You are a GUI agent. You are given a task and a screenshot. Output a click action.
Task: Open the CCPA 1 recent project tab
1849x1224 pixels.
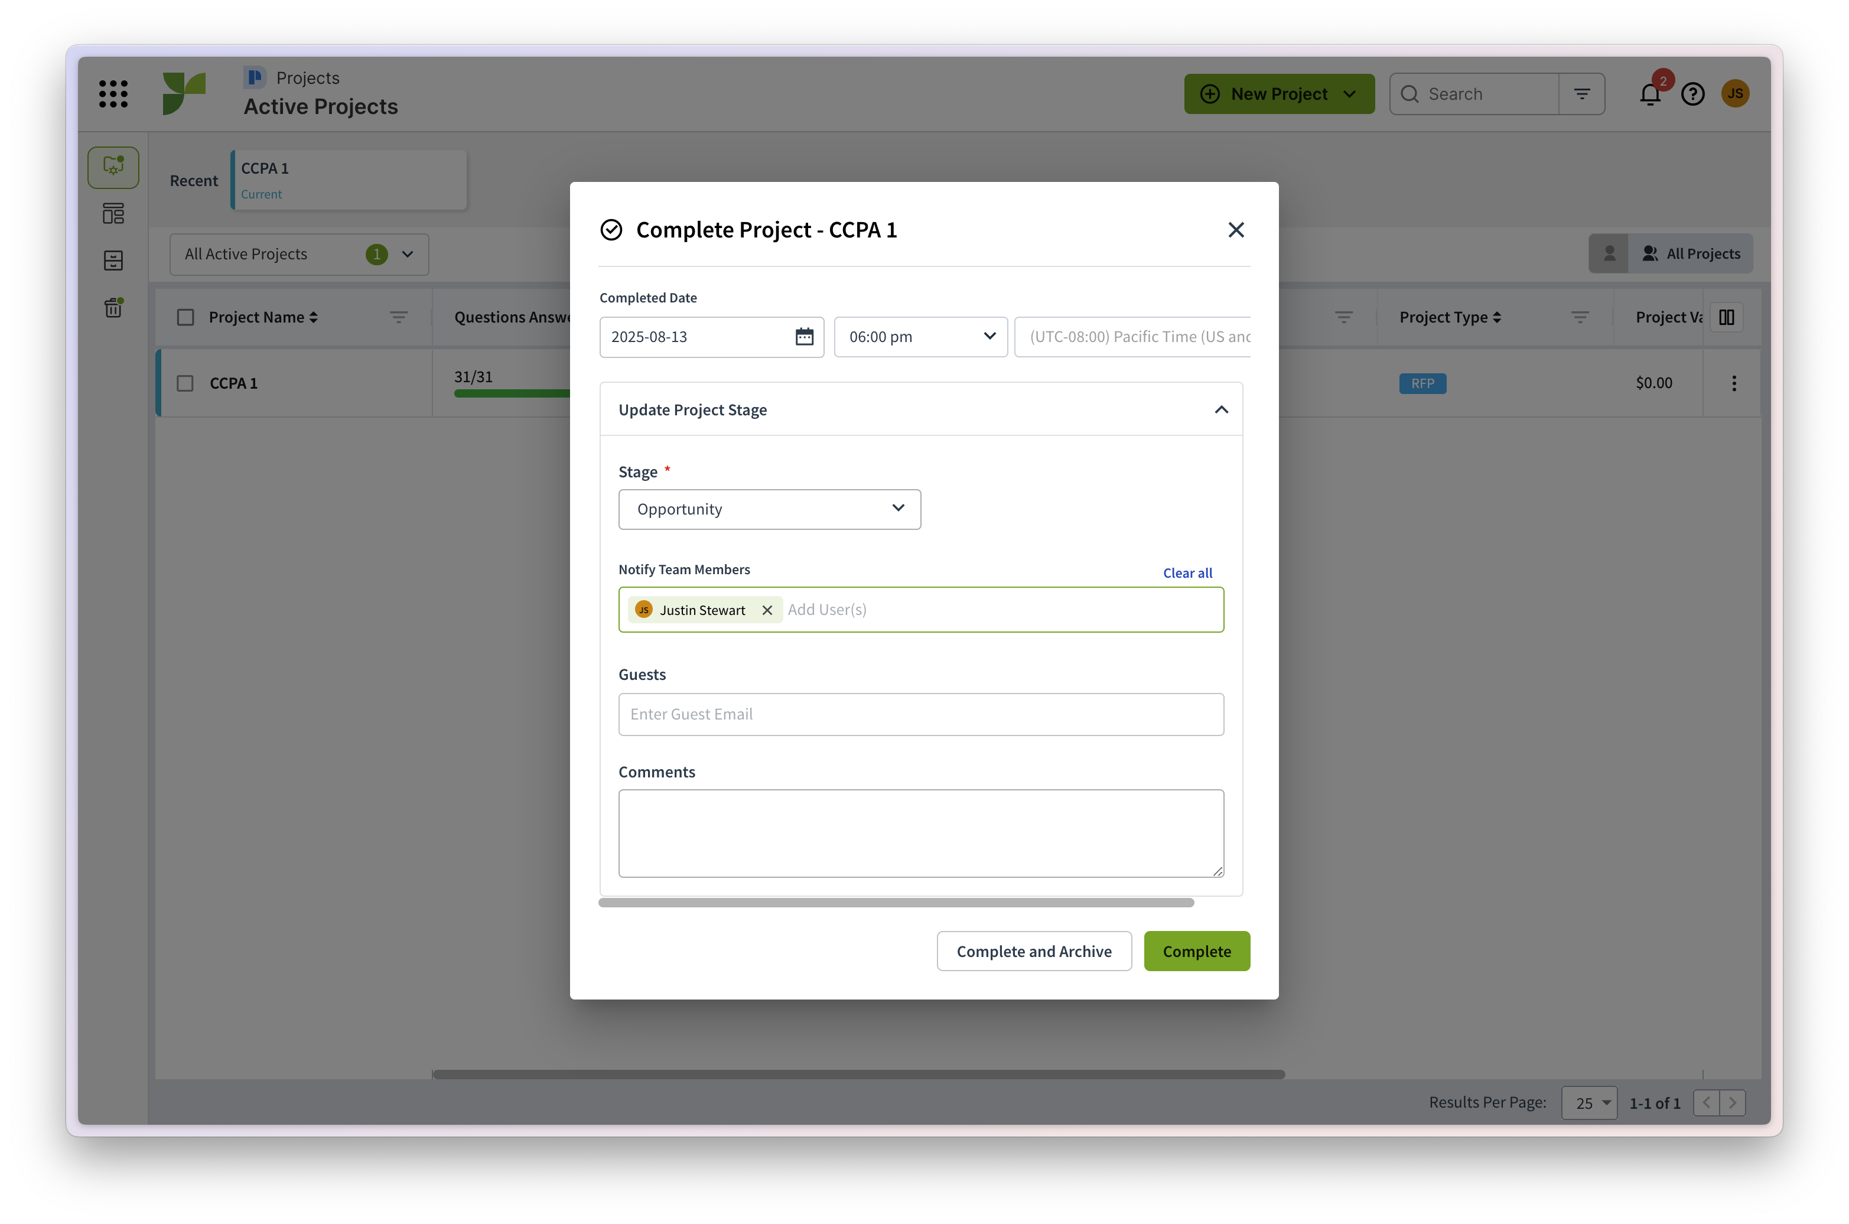click(349, 180)
